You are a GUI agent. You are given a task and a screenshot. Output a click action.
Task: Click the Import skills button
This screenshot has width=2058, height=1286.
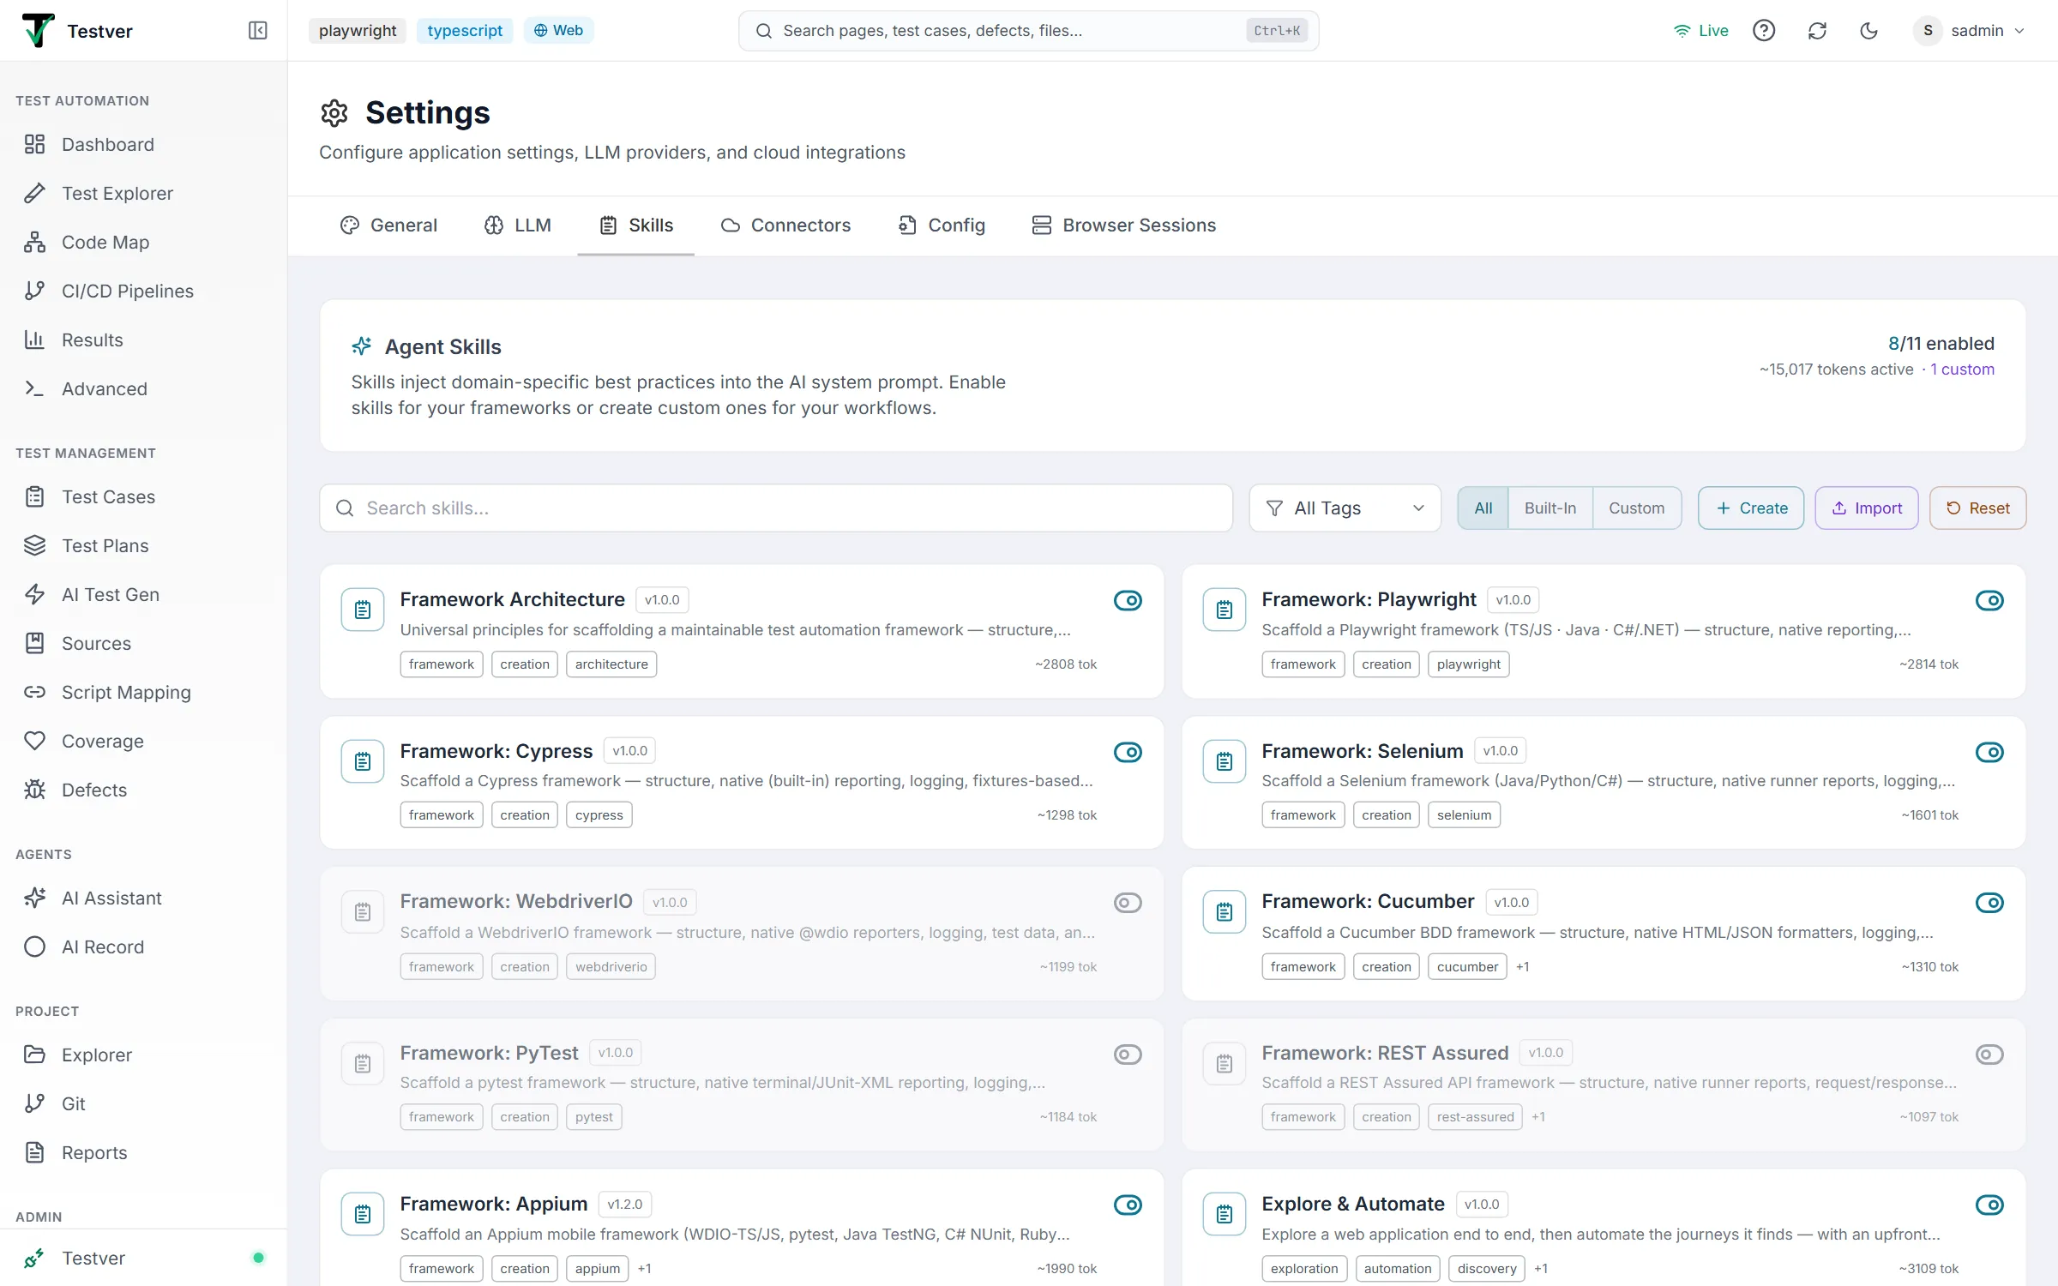click(1867, 508)
